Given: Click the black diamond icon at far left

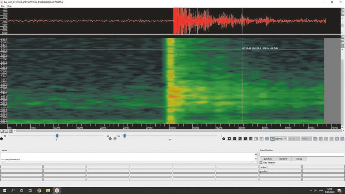Looking at the screenshot, I should (x=2, y=138).
